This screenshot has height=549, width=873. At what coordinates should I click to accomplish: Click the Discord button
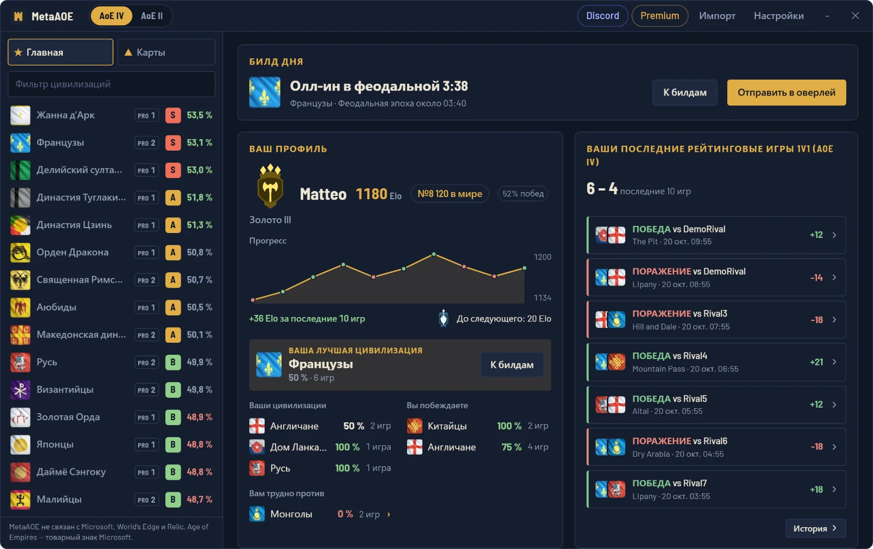pos(603,16)
